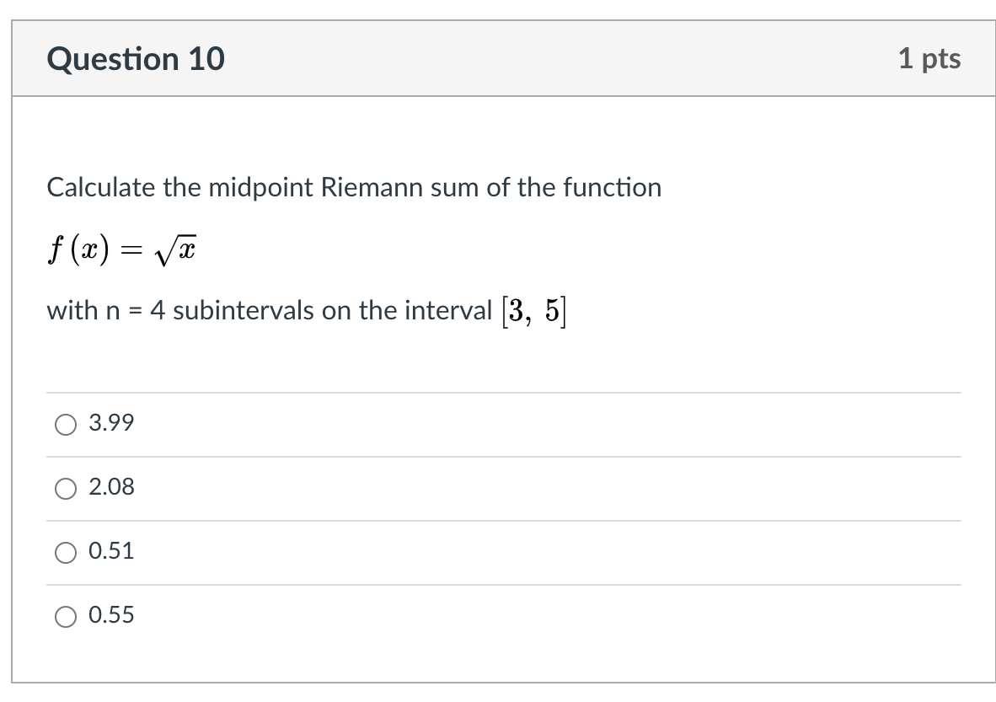Click the f (x) left side of formula
This screenshot has height=702, width=996.
pos(78,249)
